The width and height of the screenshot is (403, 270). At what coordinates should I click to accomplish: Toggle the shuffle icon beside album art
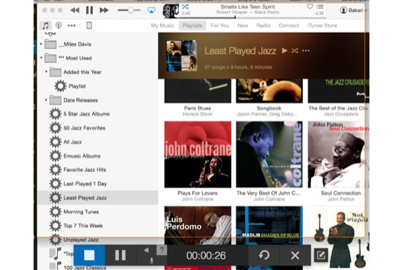[x=185, y=7]
